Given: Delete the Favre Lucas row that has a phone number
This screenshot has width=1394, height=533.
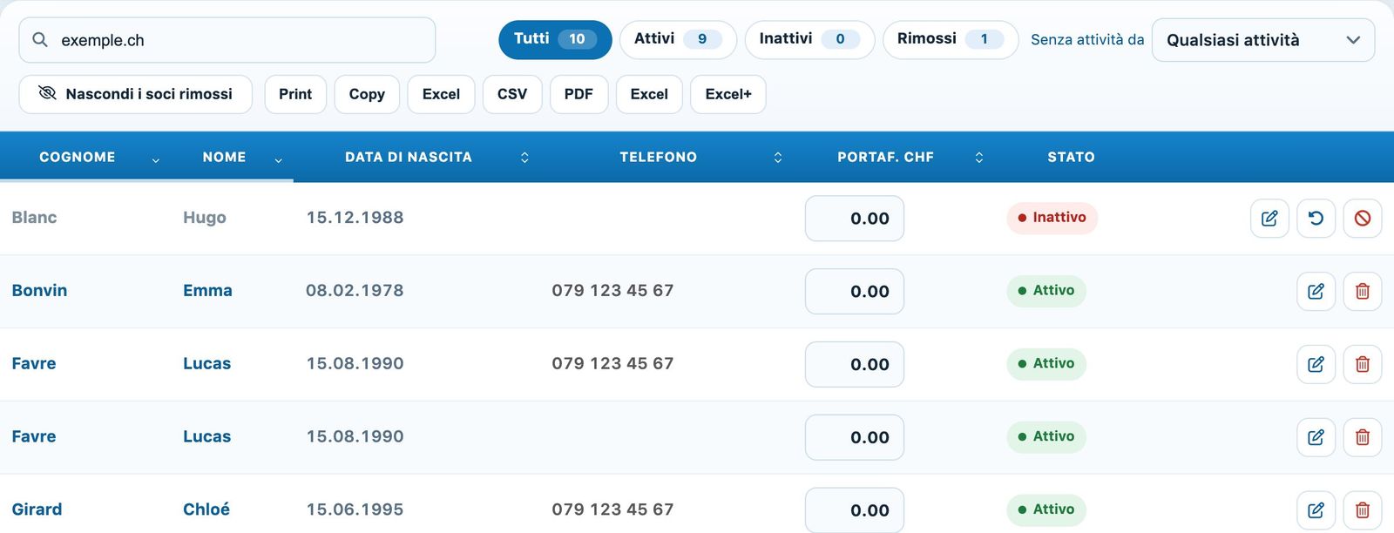Looking at the screenshot, I should (1363, 365).
